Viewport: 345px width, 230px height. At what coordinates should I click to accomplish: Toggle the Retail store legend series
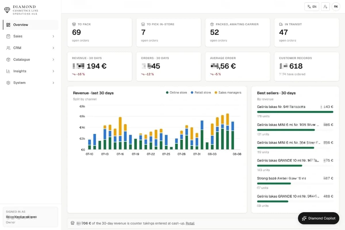point(201,93)
